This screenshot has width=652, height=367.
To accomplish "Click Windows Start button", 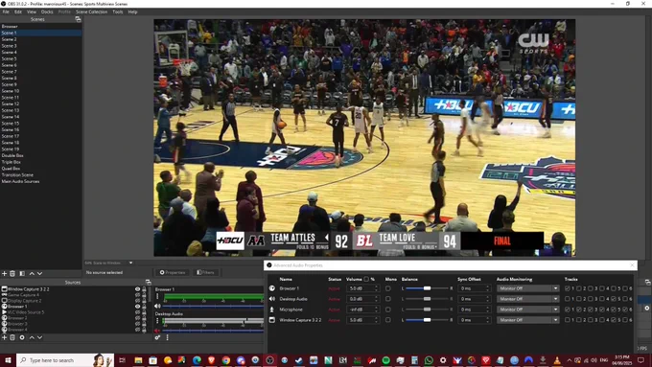I will 8,360.
